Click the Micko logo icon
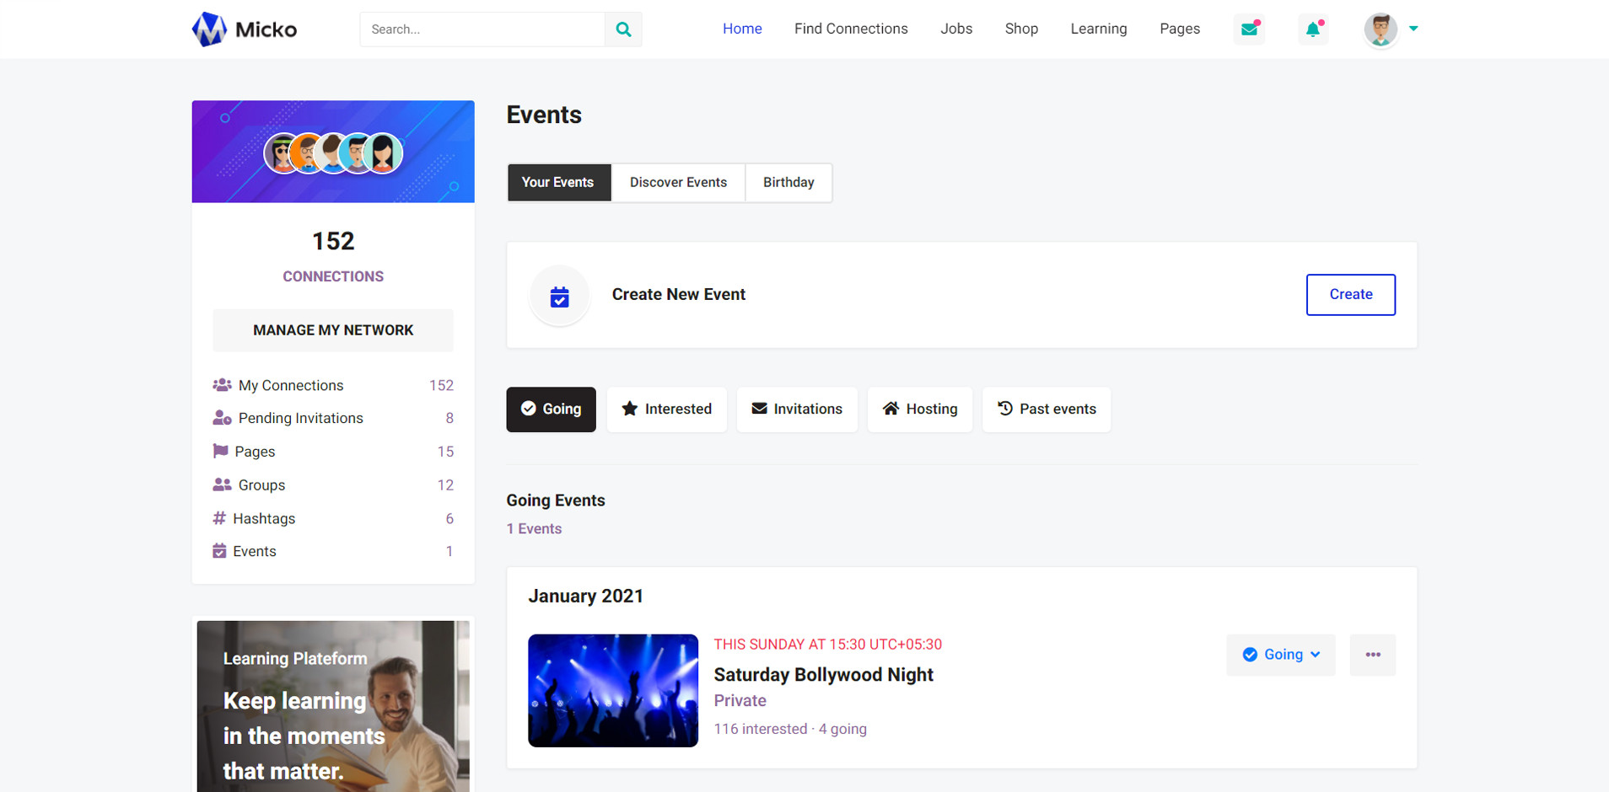This screenshot has height=792, width=1609. (209, 29)
